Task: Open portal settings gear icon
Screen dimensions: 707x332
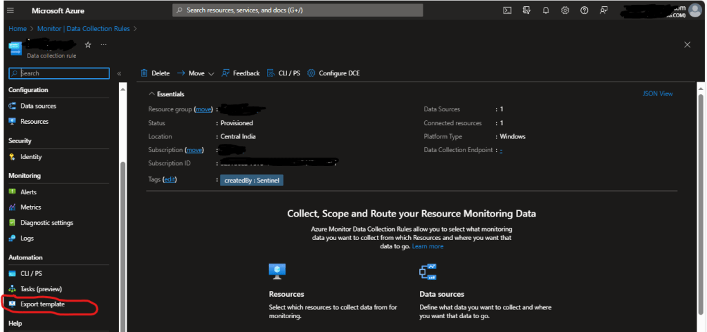Action: point(565,10)
